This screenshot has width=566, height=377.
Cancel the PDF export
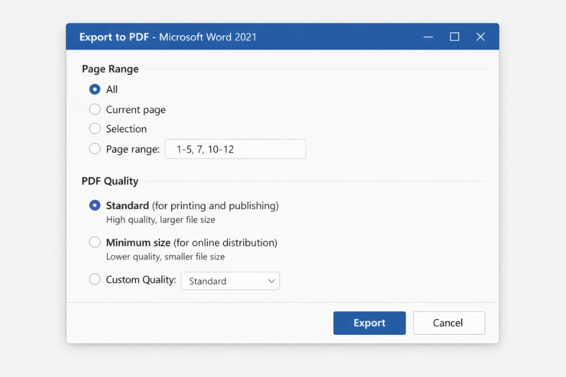click(x=448, y=322)
